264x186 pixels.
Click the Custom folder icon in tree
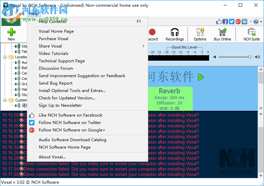point(11,100)
